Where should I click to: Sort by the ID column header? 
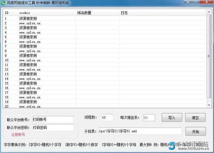(10, 13)
